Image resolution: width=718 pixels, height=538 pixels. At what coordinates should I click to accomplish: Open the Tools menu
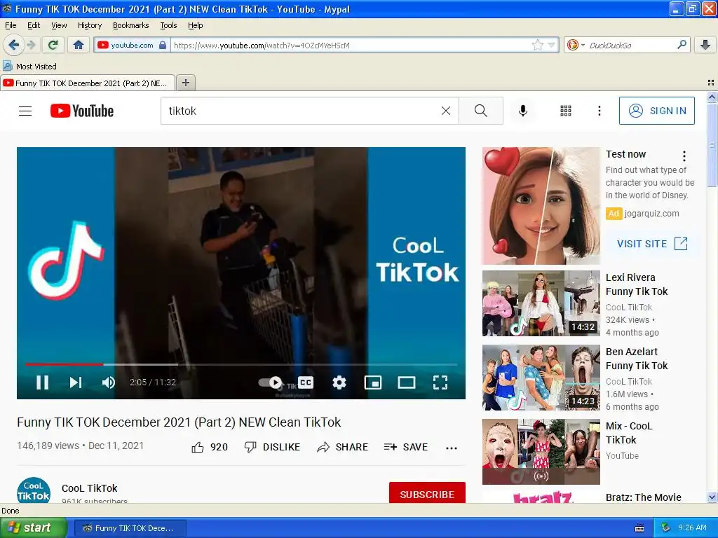[x=168, y=25]
